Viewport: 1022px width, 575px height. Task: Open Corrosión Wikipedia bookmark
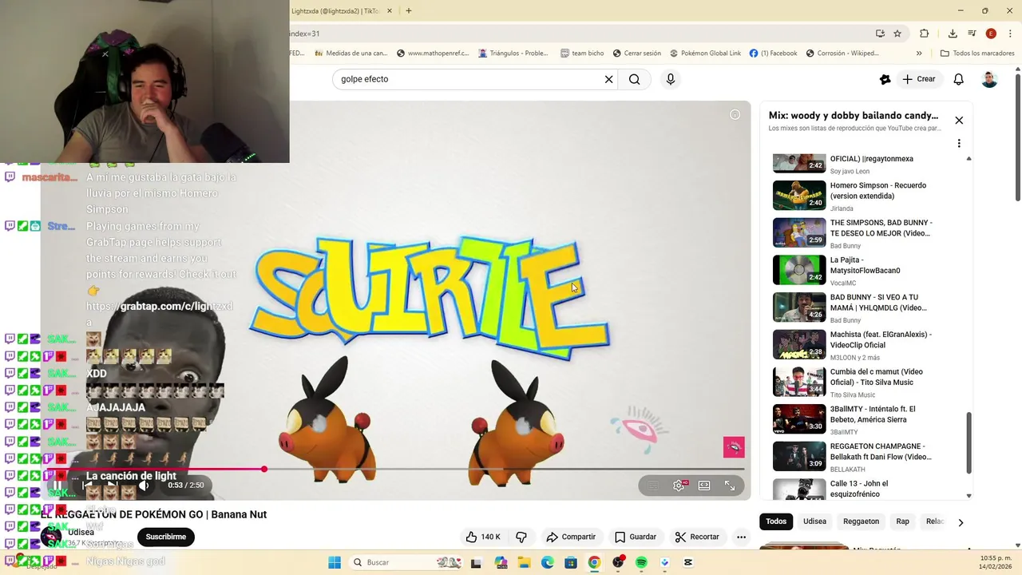(x=842, y=54)
